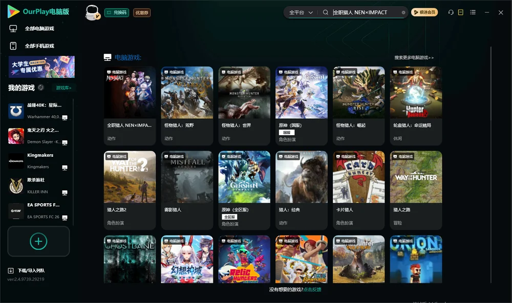Click the 点击反馈 feedback link
Screen dimensions: 512x303
(312, 289)
